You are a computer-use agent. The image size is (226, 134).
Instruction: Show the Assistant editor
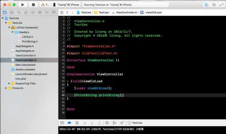pyautogui.click(x=214, y=5)
